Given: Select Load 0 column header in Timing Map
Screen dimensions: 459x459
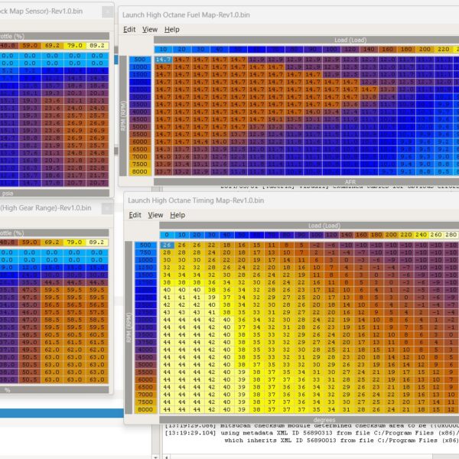Looking at the screenshot, I should tap(167, 235).
